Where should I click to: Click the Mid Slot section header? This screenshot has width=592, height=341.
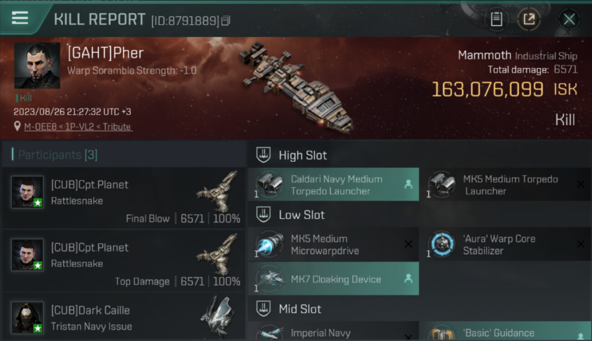tap(300, 309)
